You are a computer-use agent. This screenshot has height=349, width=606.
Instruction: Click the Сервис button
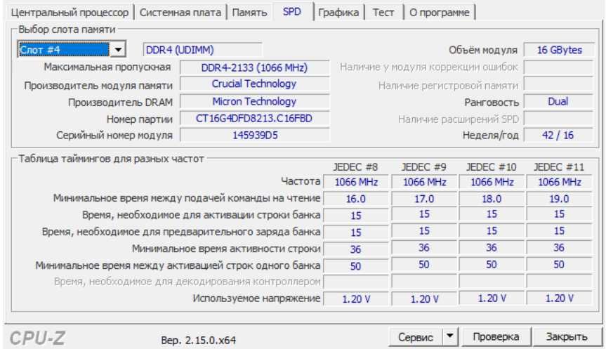tap(416, 337)
